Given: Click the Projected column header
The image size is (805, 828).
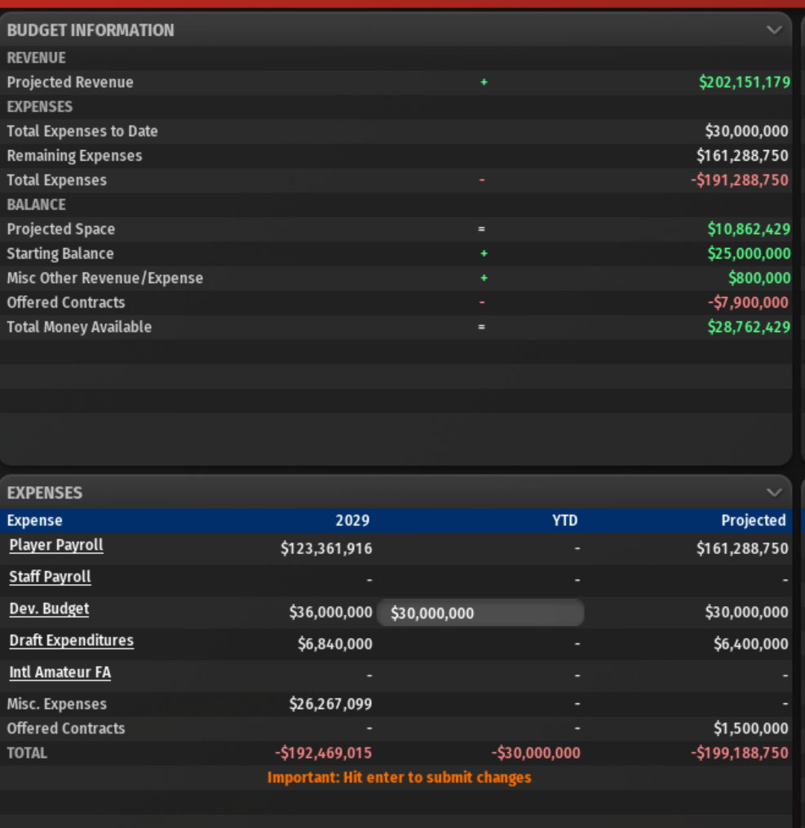Looking at the screenshot, I should click(753, 520).
